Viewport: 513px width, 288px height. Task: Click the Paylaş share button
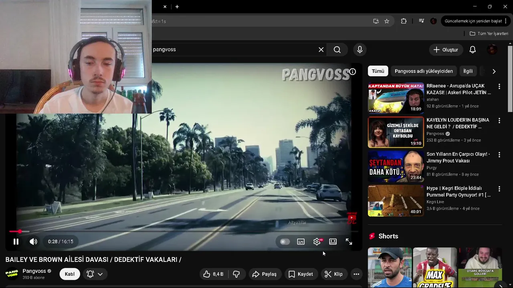click(265, 274)
